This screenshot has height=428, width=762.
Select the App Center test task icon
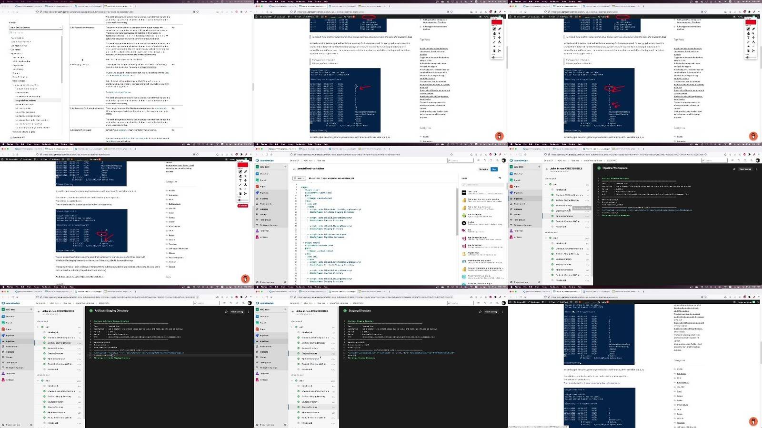[x=464, y=246]
